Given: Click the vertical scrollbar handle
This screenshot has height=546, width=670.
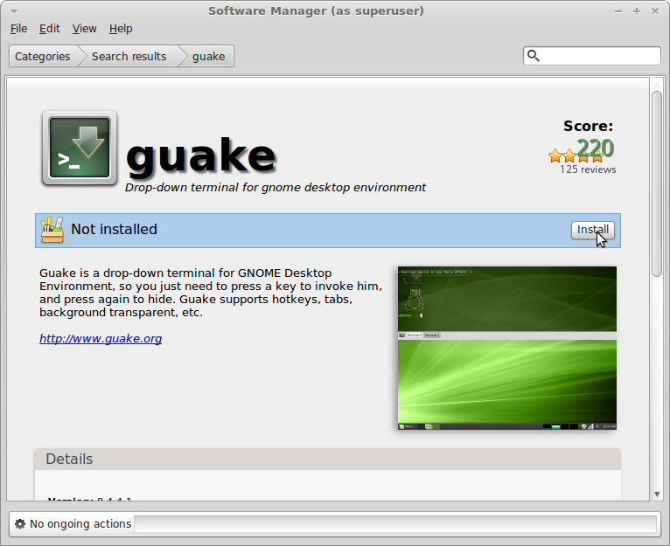Looking at the screenshot, I should tap(657, 183).
